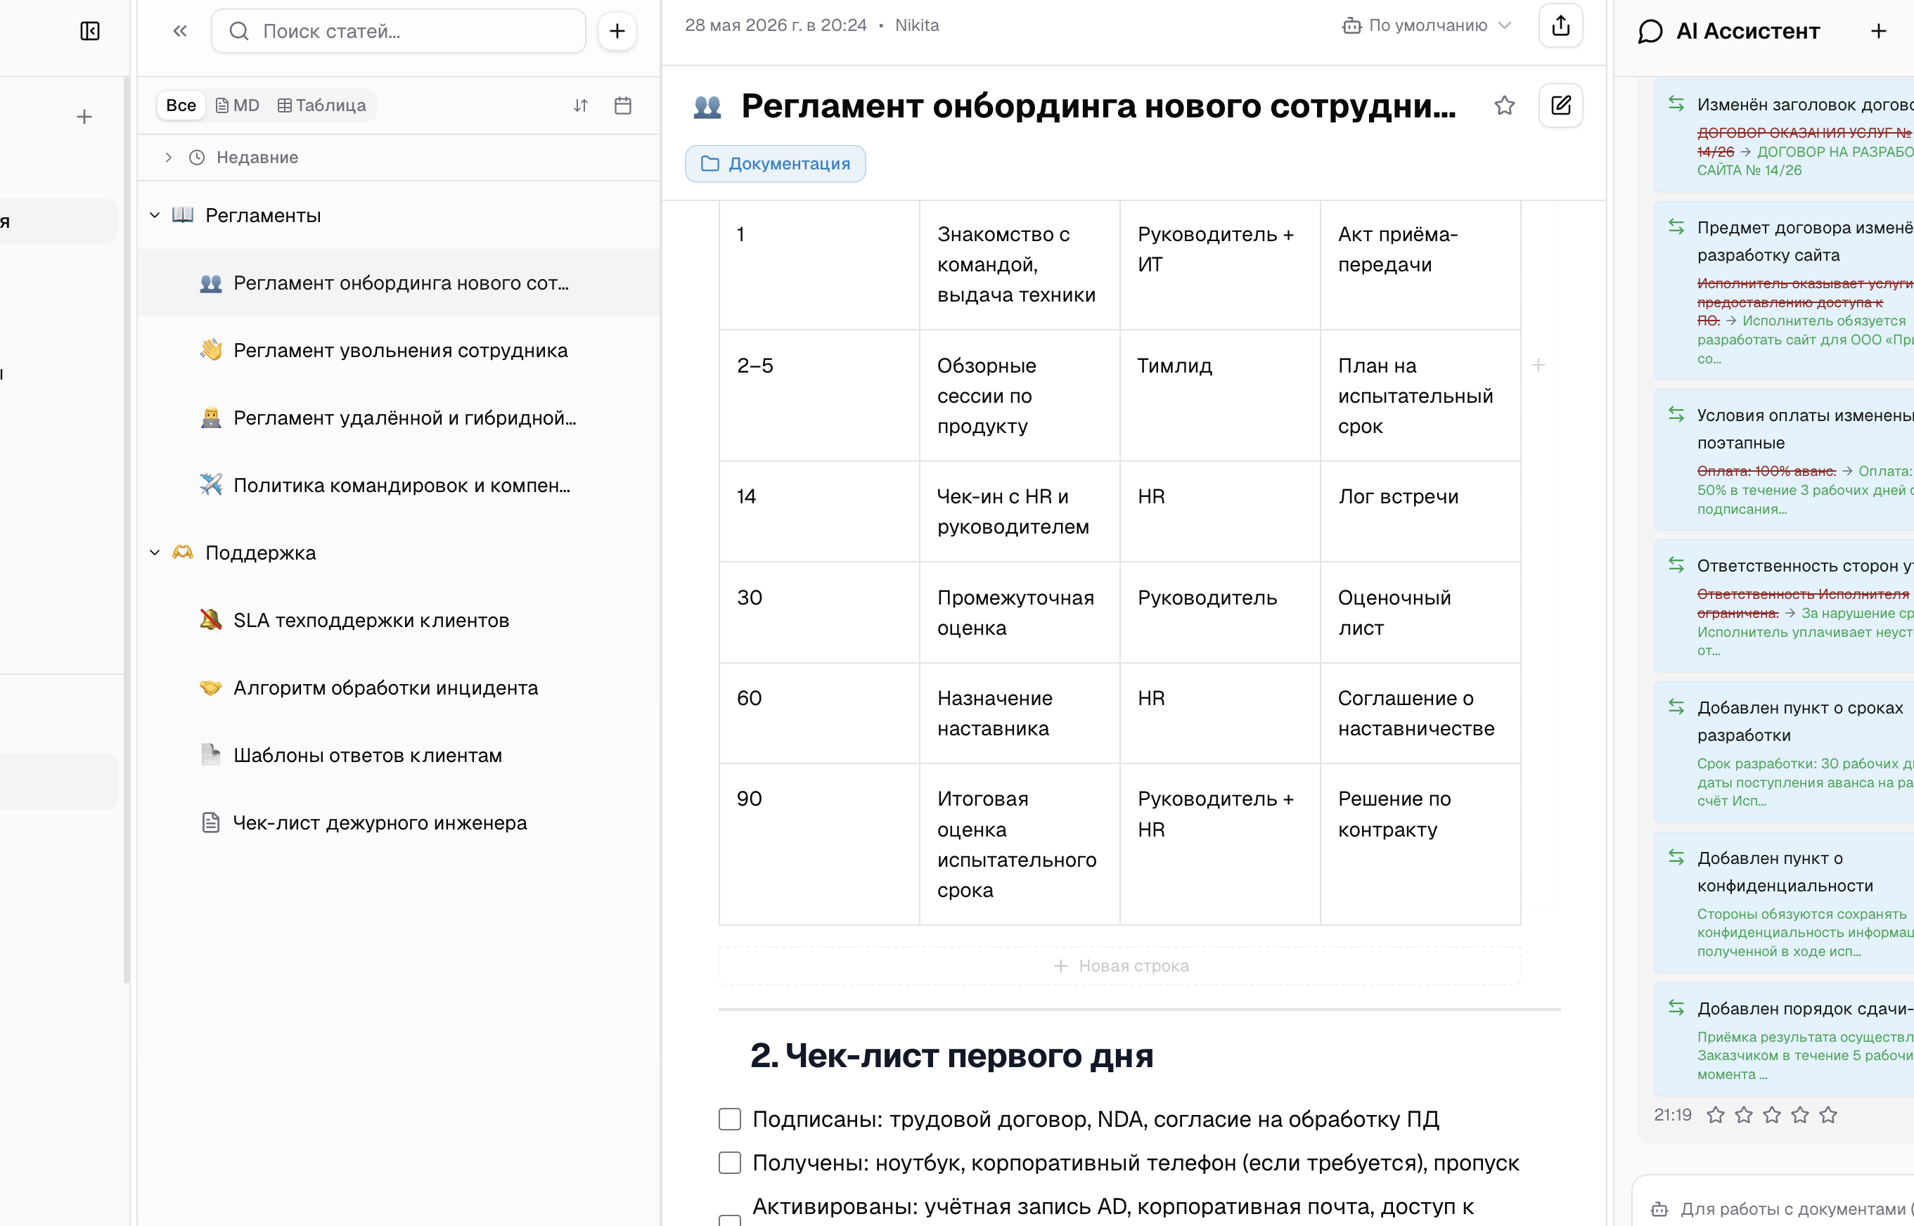Expand the Недавние section

tap(168, 157)
